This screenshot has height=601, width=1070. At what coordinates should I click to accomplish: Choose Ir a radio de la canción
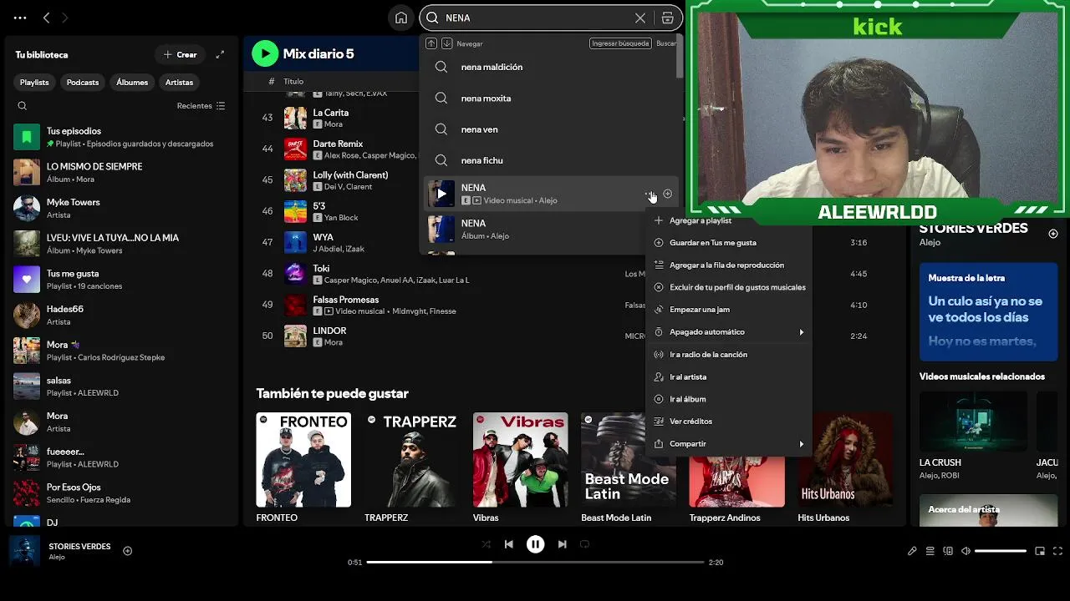[729, 355]
